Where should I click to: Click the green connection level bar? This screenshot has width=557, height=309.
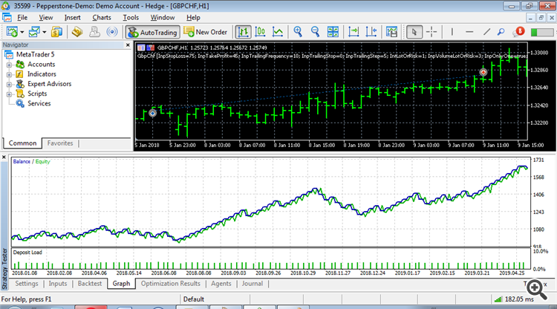click(x=542, y=32)
